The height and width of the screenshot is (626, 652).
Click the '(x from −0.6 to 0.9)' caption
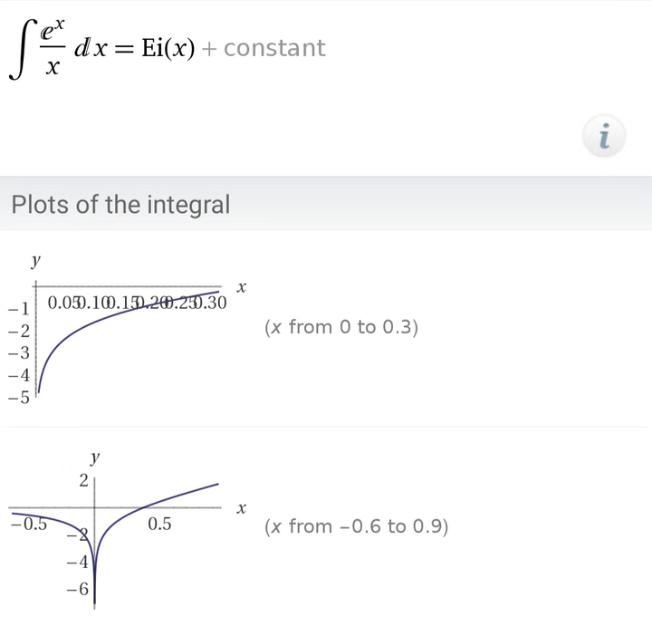pyautogui.click(x=356, y=526)
